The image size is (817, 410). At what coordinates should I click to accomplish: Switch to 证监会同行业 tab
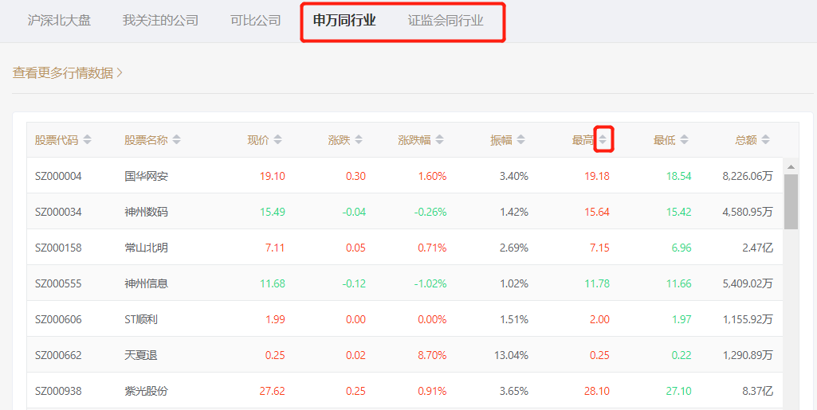pos(446,20)
